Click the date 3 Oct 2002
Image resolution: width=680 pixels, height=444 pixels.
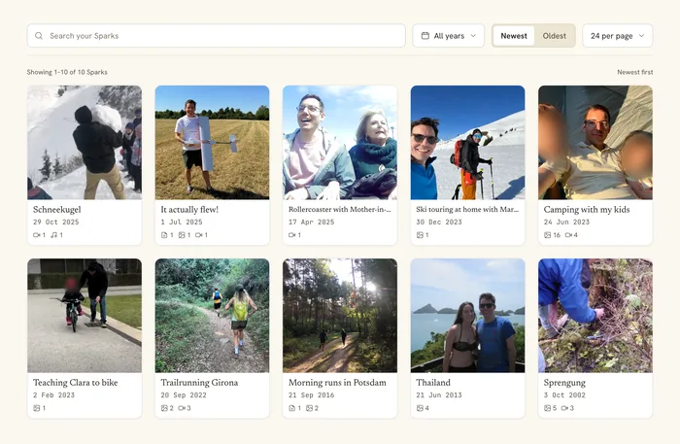point(564,395)
